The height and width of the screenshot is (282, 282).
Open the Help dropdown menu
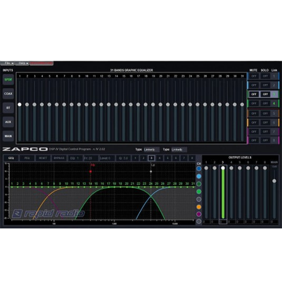[x=22, y=63]
